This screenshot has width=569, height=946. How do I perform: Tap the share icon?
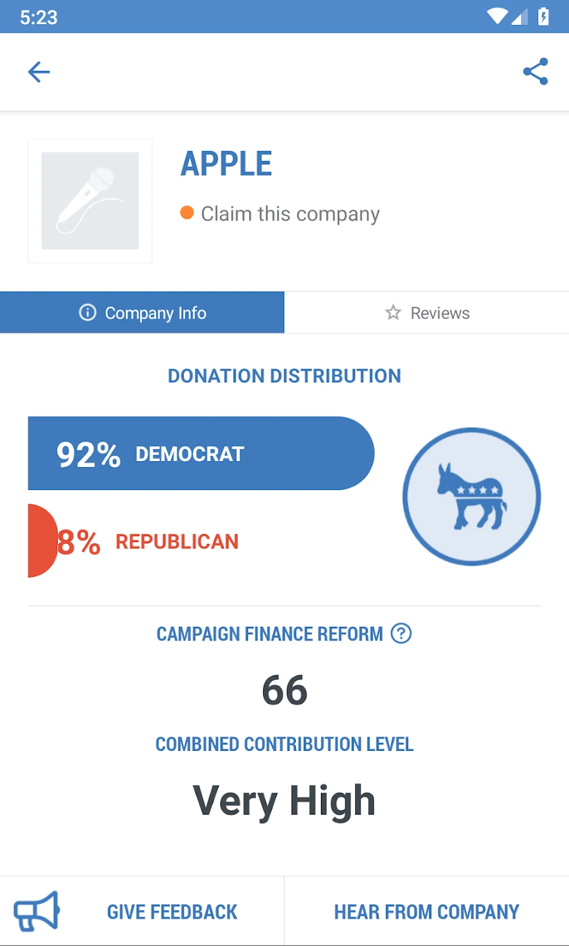pyautogui.click(x=536, y=72)
